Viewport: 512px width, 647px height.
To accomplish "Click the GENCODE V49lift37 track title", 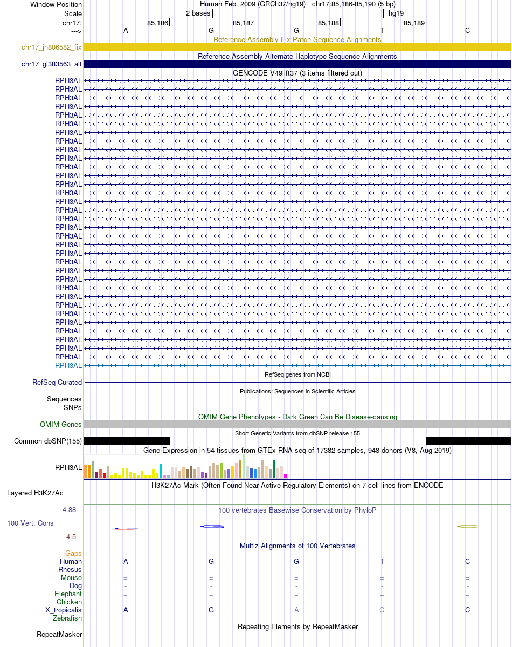I will click(297, 73).
